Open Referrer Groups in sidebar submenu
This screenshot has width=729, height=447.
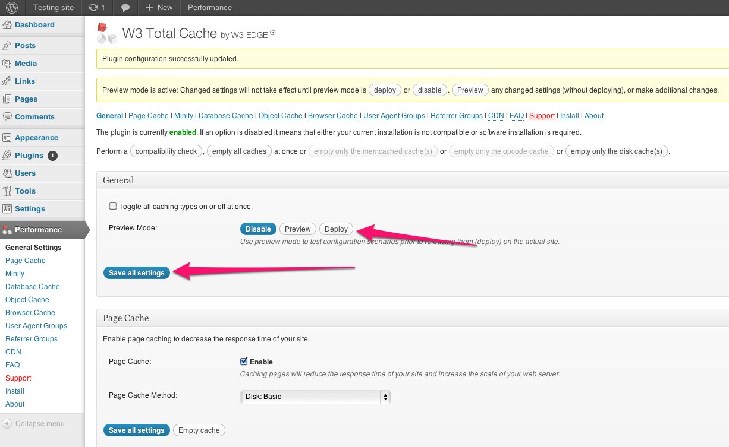32,339
